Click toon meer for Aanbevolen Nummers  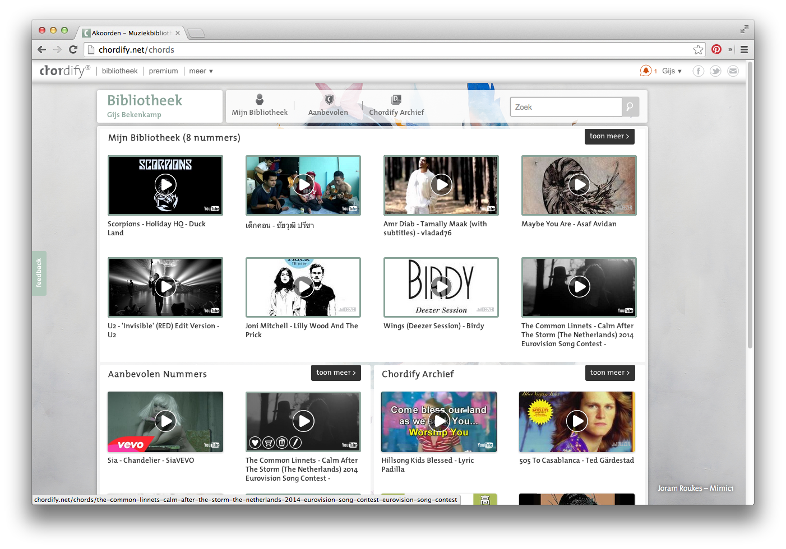336,373
